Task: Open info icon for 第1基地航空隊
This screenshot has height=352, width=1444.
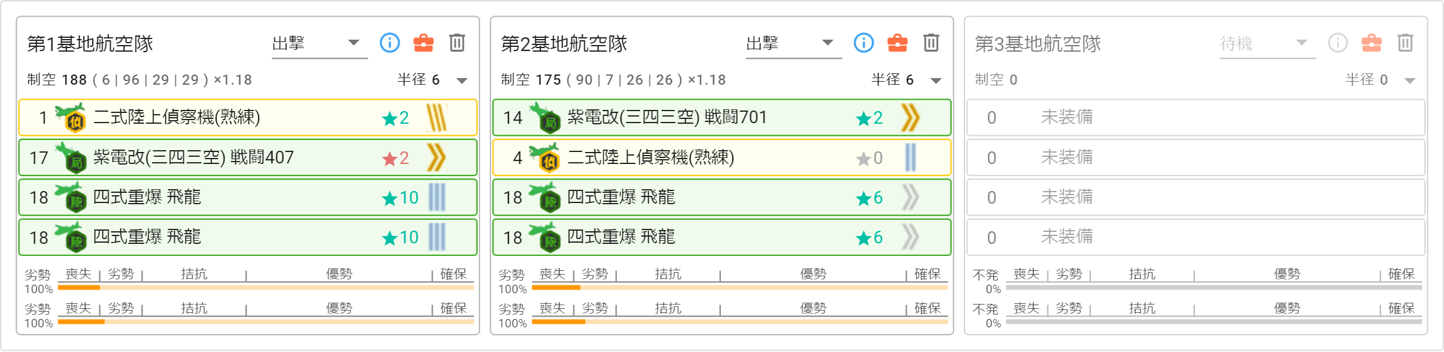Action: click(390, 43)
